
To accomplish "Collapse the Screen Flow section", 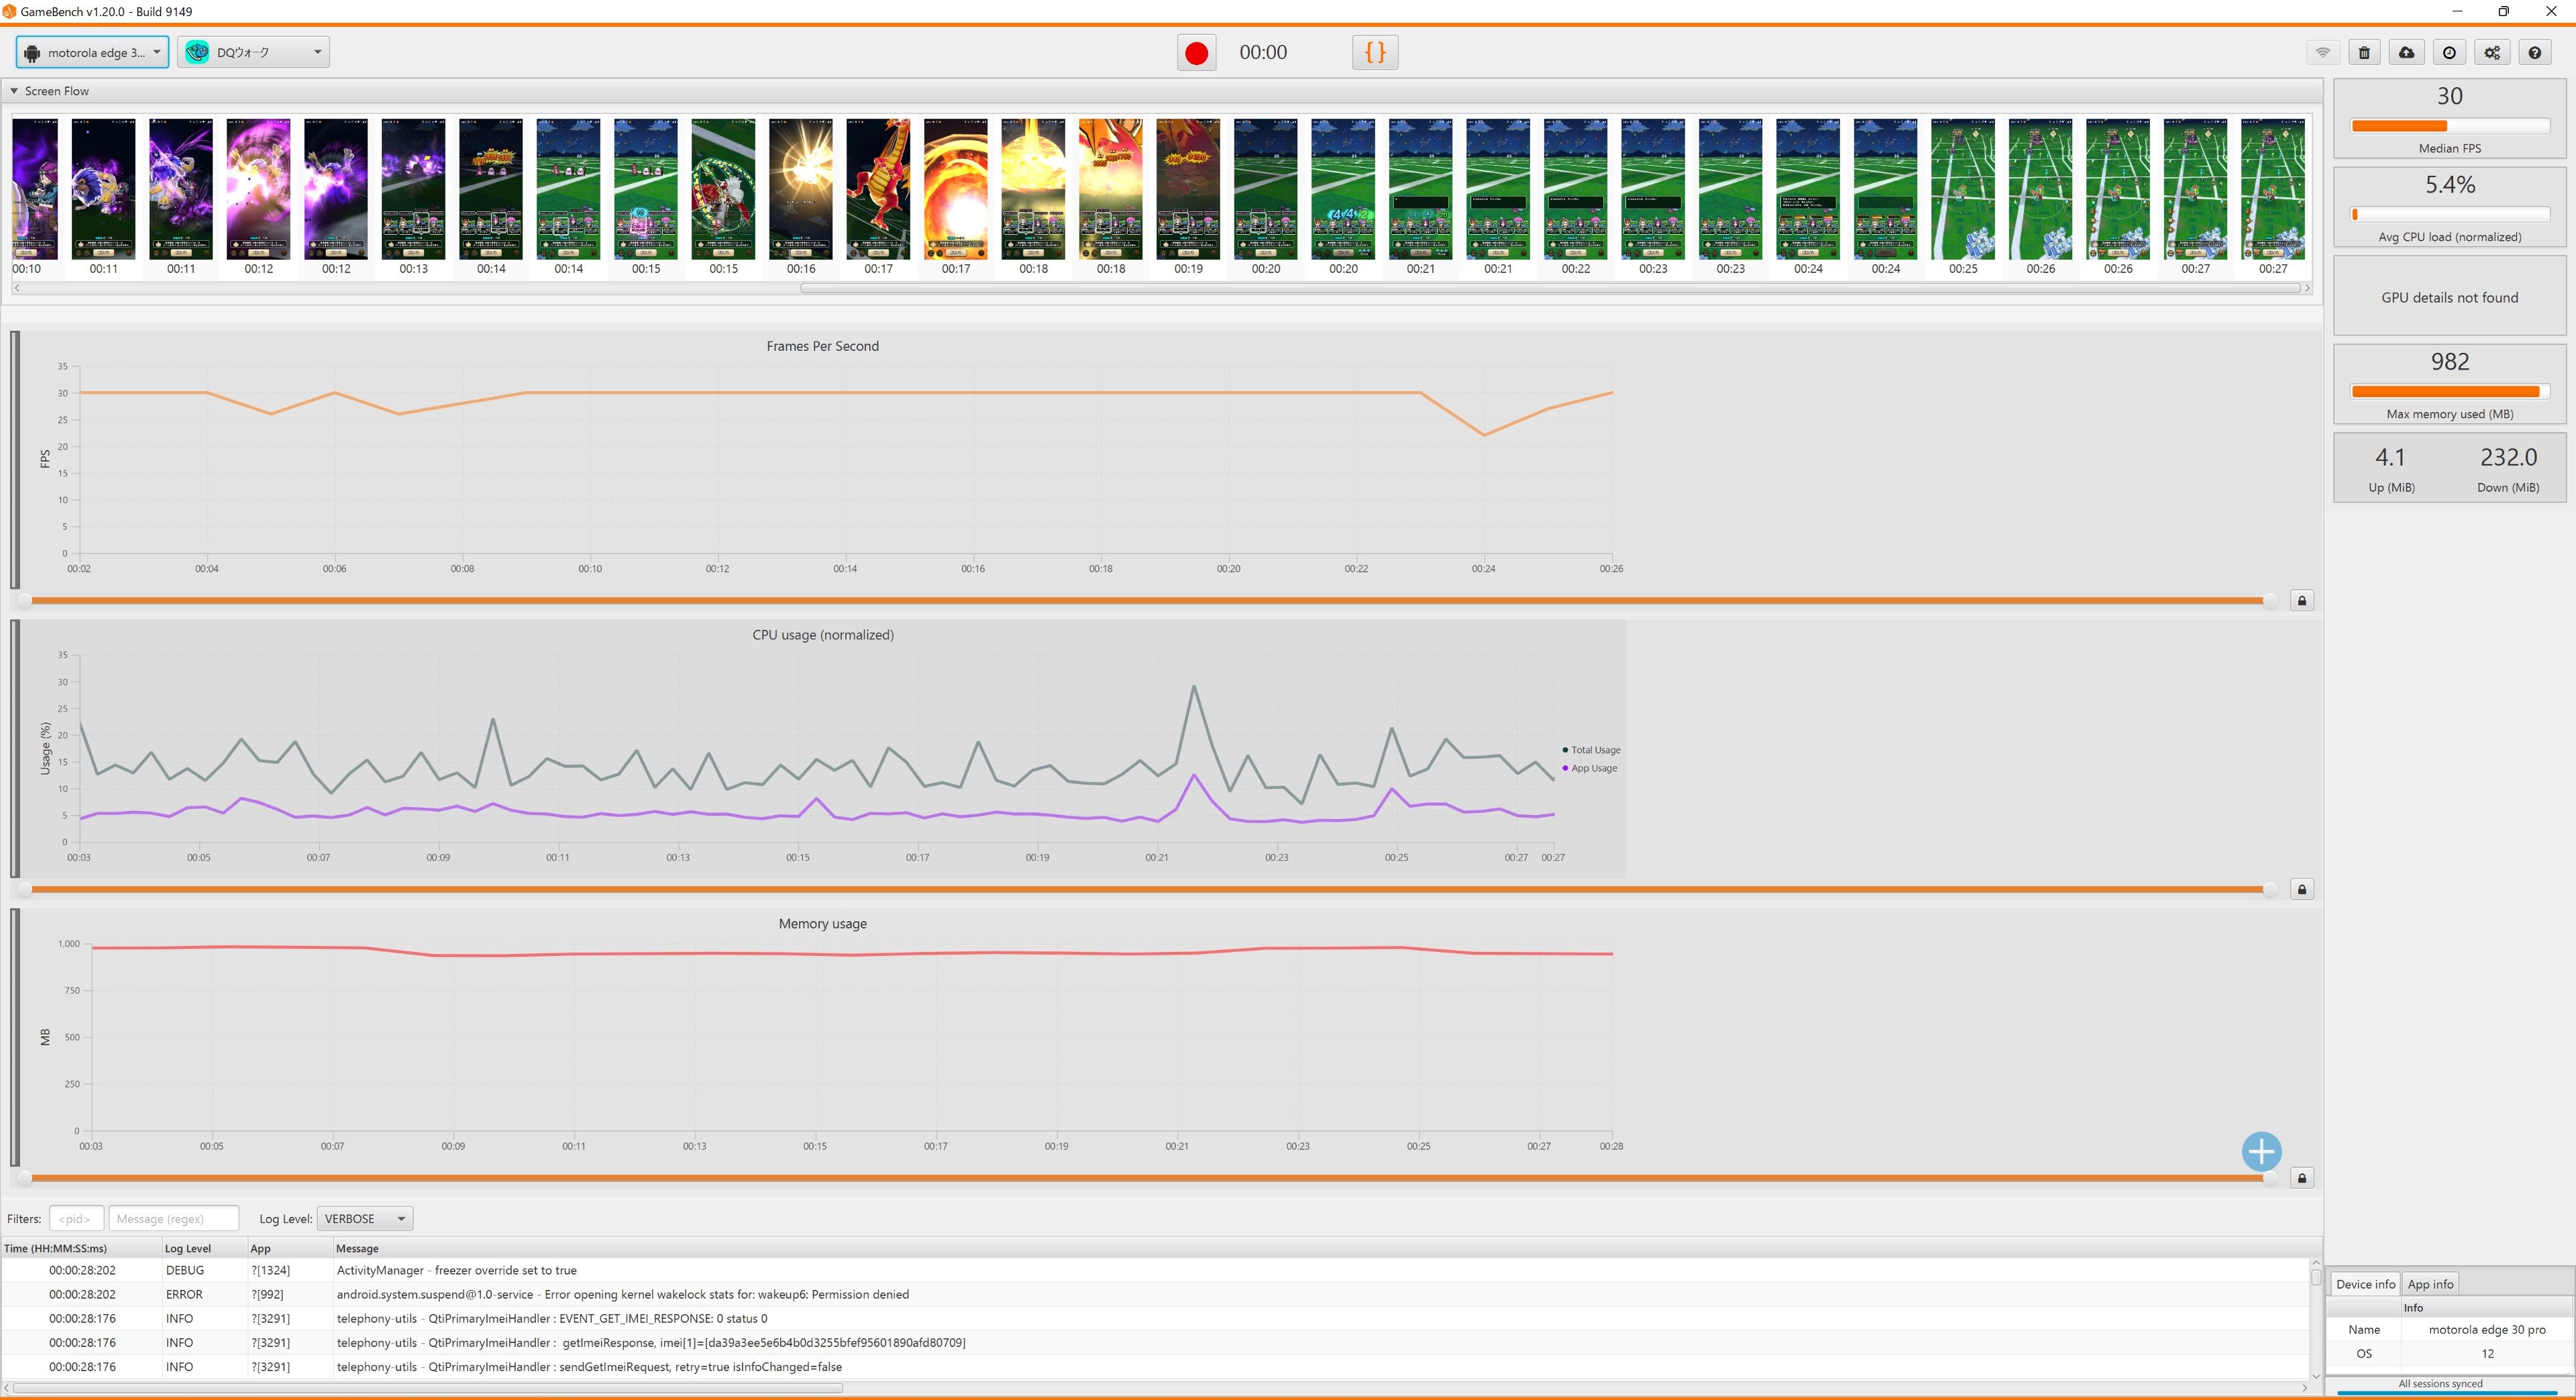I will click(x=14, y=91).
